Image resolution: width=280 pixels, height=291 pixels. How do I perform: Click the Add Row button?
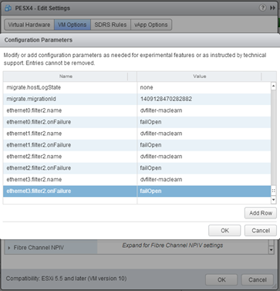[x=261, y=213]
